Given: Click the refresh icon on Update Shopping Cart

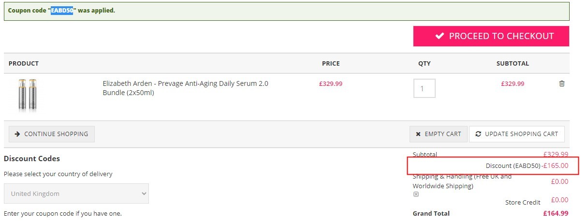Looking at the screenshot, I should point(478,134).
